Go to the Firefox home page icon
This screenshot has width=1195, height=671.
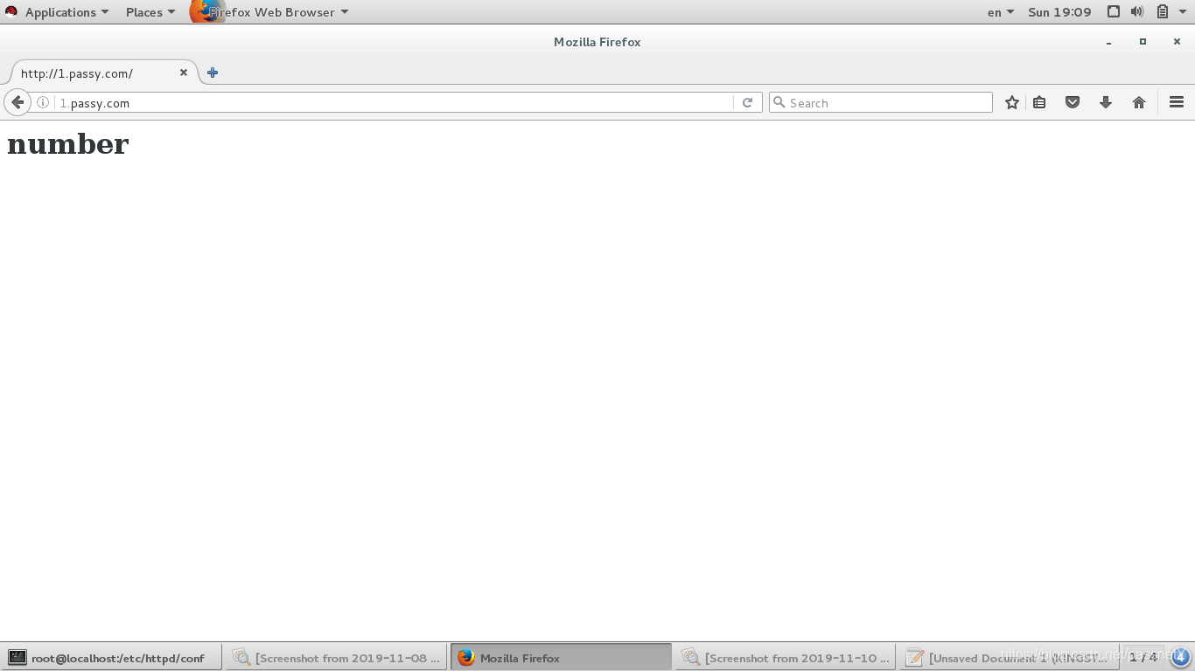(x=1139, y=102)
